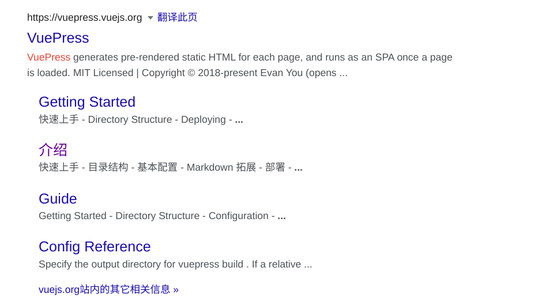This screenshot has width=538, height=305.
Task: Click Deploying in the Getting Started snippet
Action: click(204, 119)
